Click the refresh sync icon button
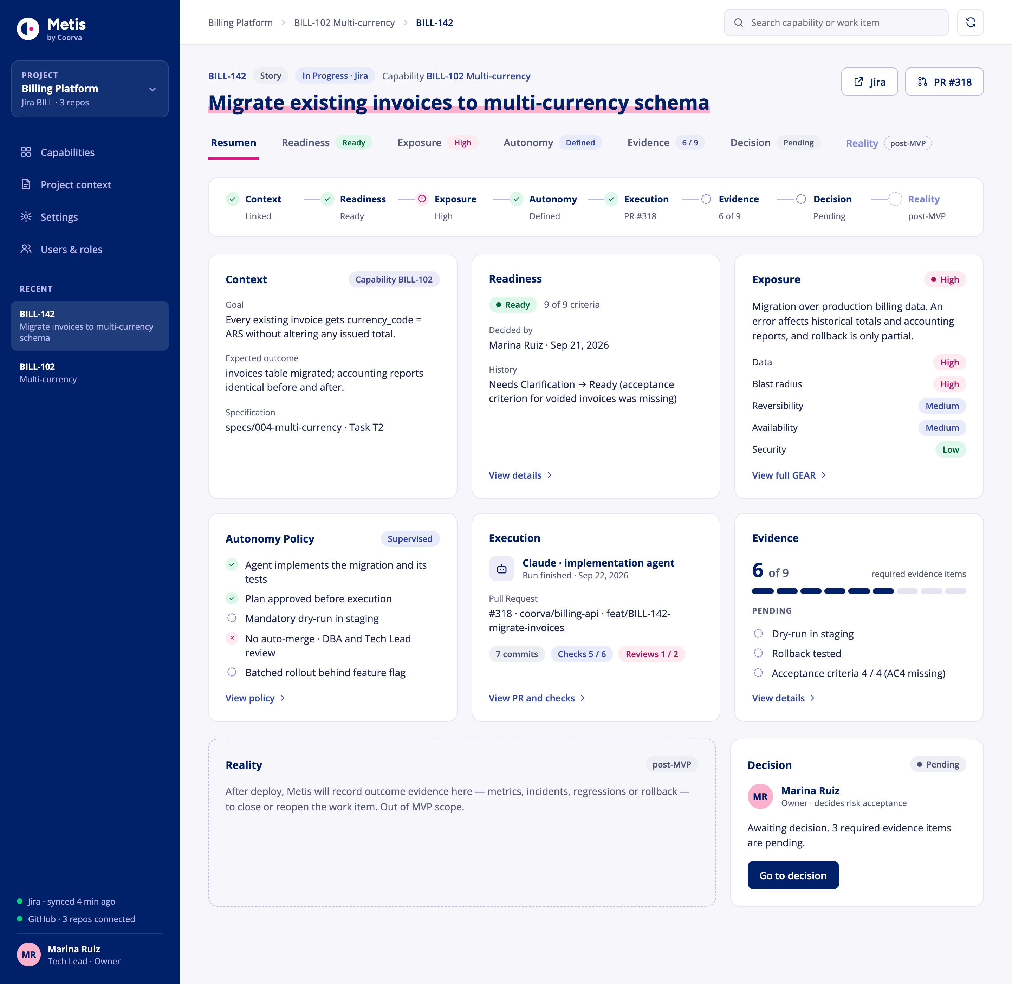The image size is (1012, 984). pos(970,22)
